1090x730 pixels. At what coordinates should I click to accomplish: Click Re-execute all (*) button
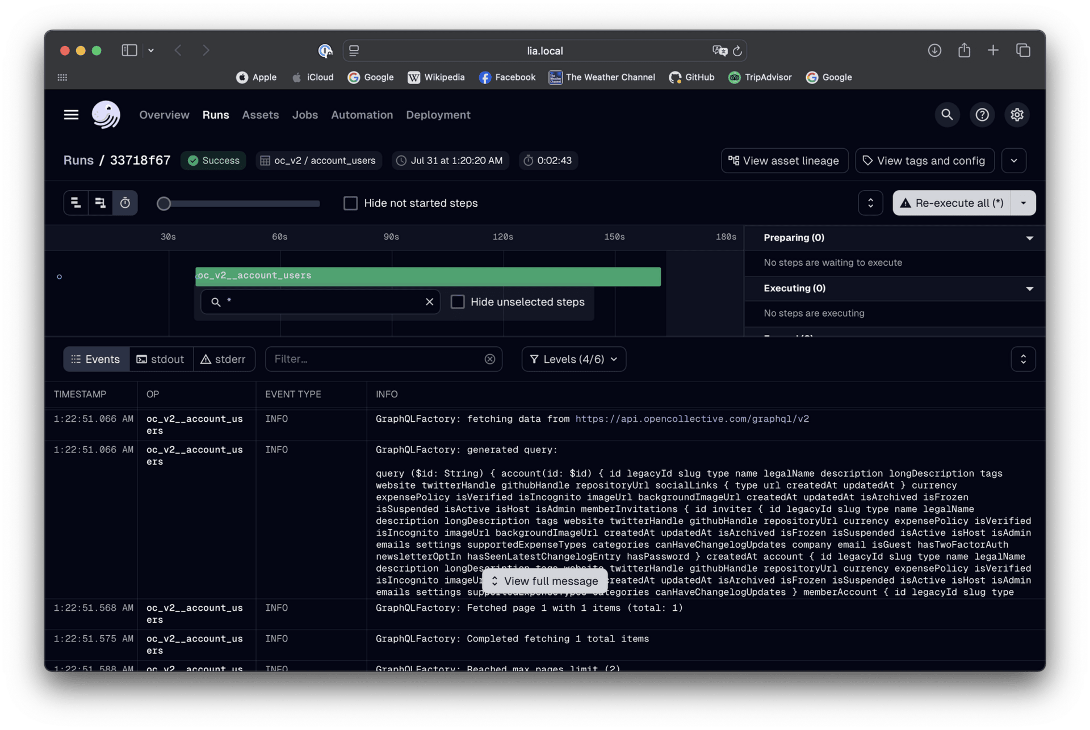point(951,203)
